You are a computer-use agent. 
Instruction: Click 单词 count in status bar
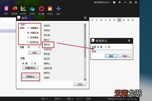coord(58,99)
